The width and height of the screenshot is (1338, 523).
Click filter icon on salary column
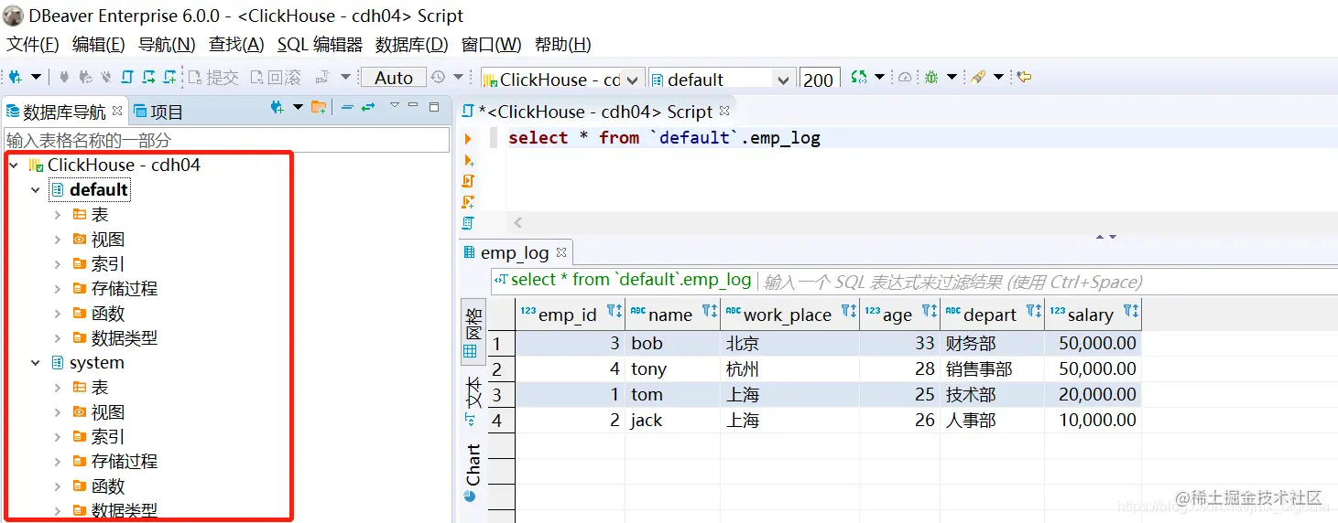(x=1130, y=311)
